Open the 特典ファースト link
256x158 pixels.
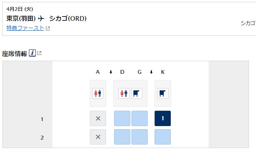click(25, 28)
